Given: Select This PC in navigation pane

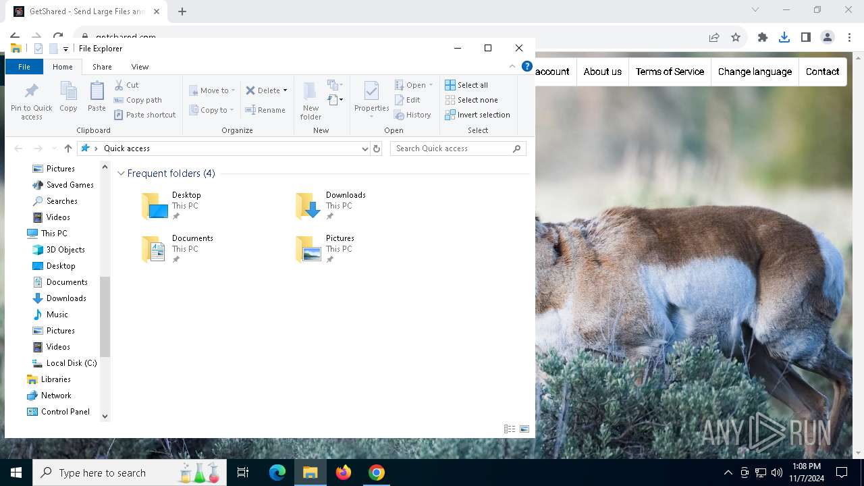Looking at the screenshot, I should tap(54, 234).
